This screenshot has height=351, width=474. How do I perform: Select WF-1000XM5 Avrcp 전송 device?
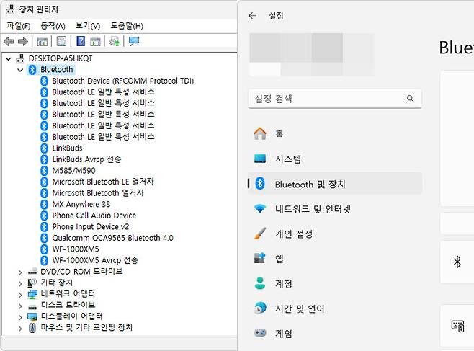tap(95, 260)
